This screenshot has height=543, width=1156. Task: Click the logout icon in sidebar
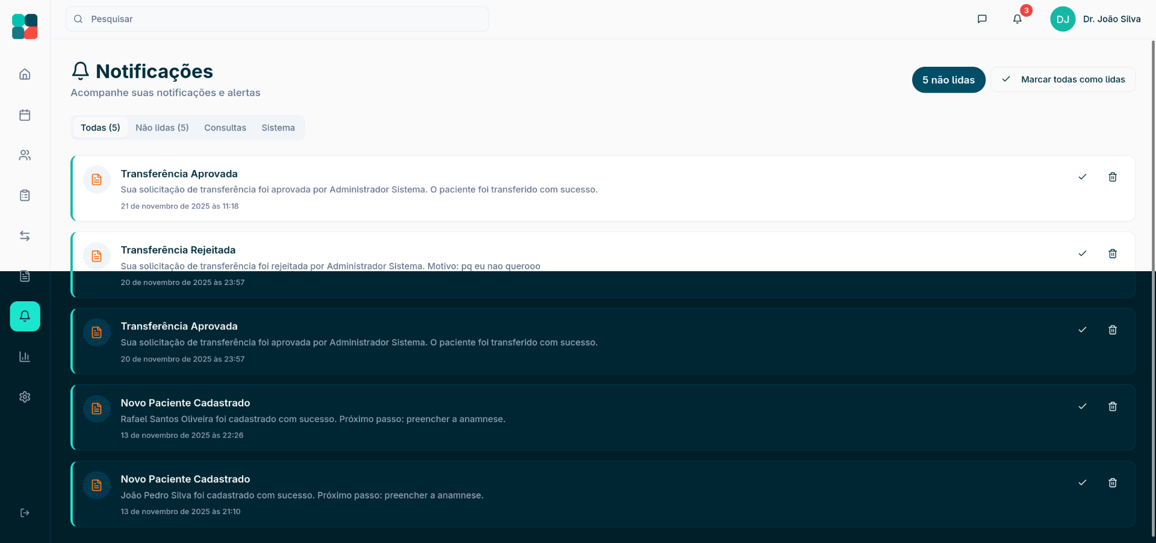pyautogui.click(x=25, y=513)
